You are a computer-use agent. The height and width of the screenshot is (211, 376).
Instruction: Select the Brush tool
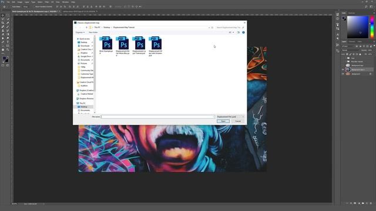(8, 26)
